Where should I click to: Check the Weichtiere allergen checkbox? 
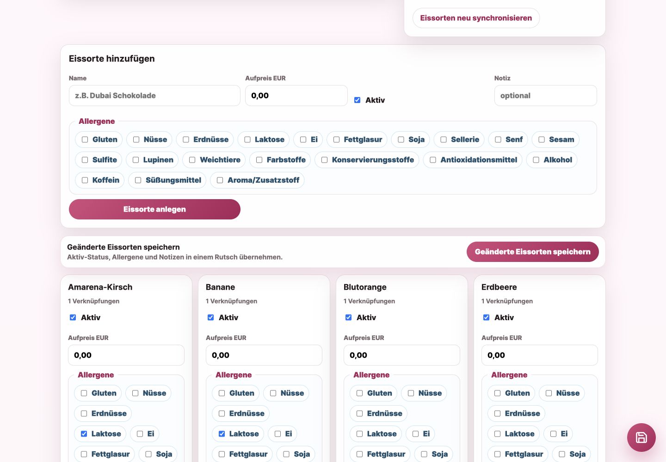pyautogui.click(x=192, y=160)
